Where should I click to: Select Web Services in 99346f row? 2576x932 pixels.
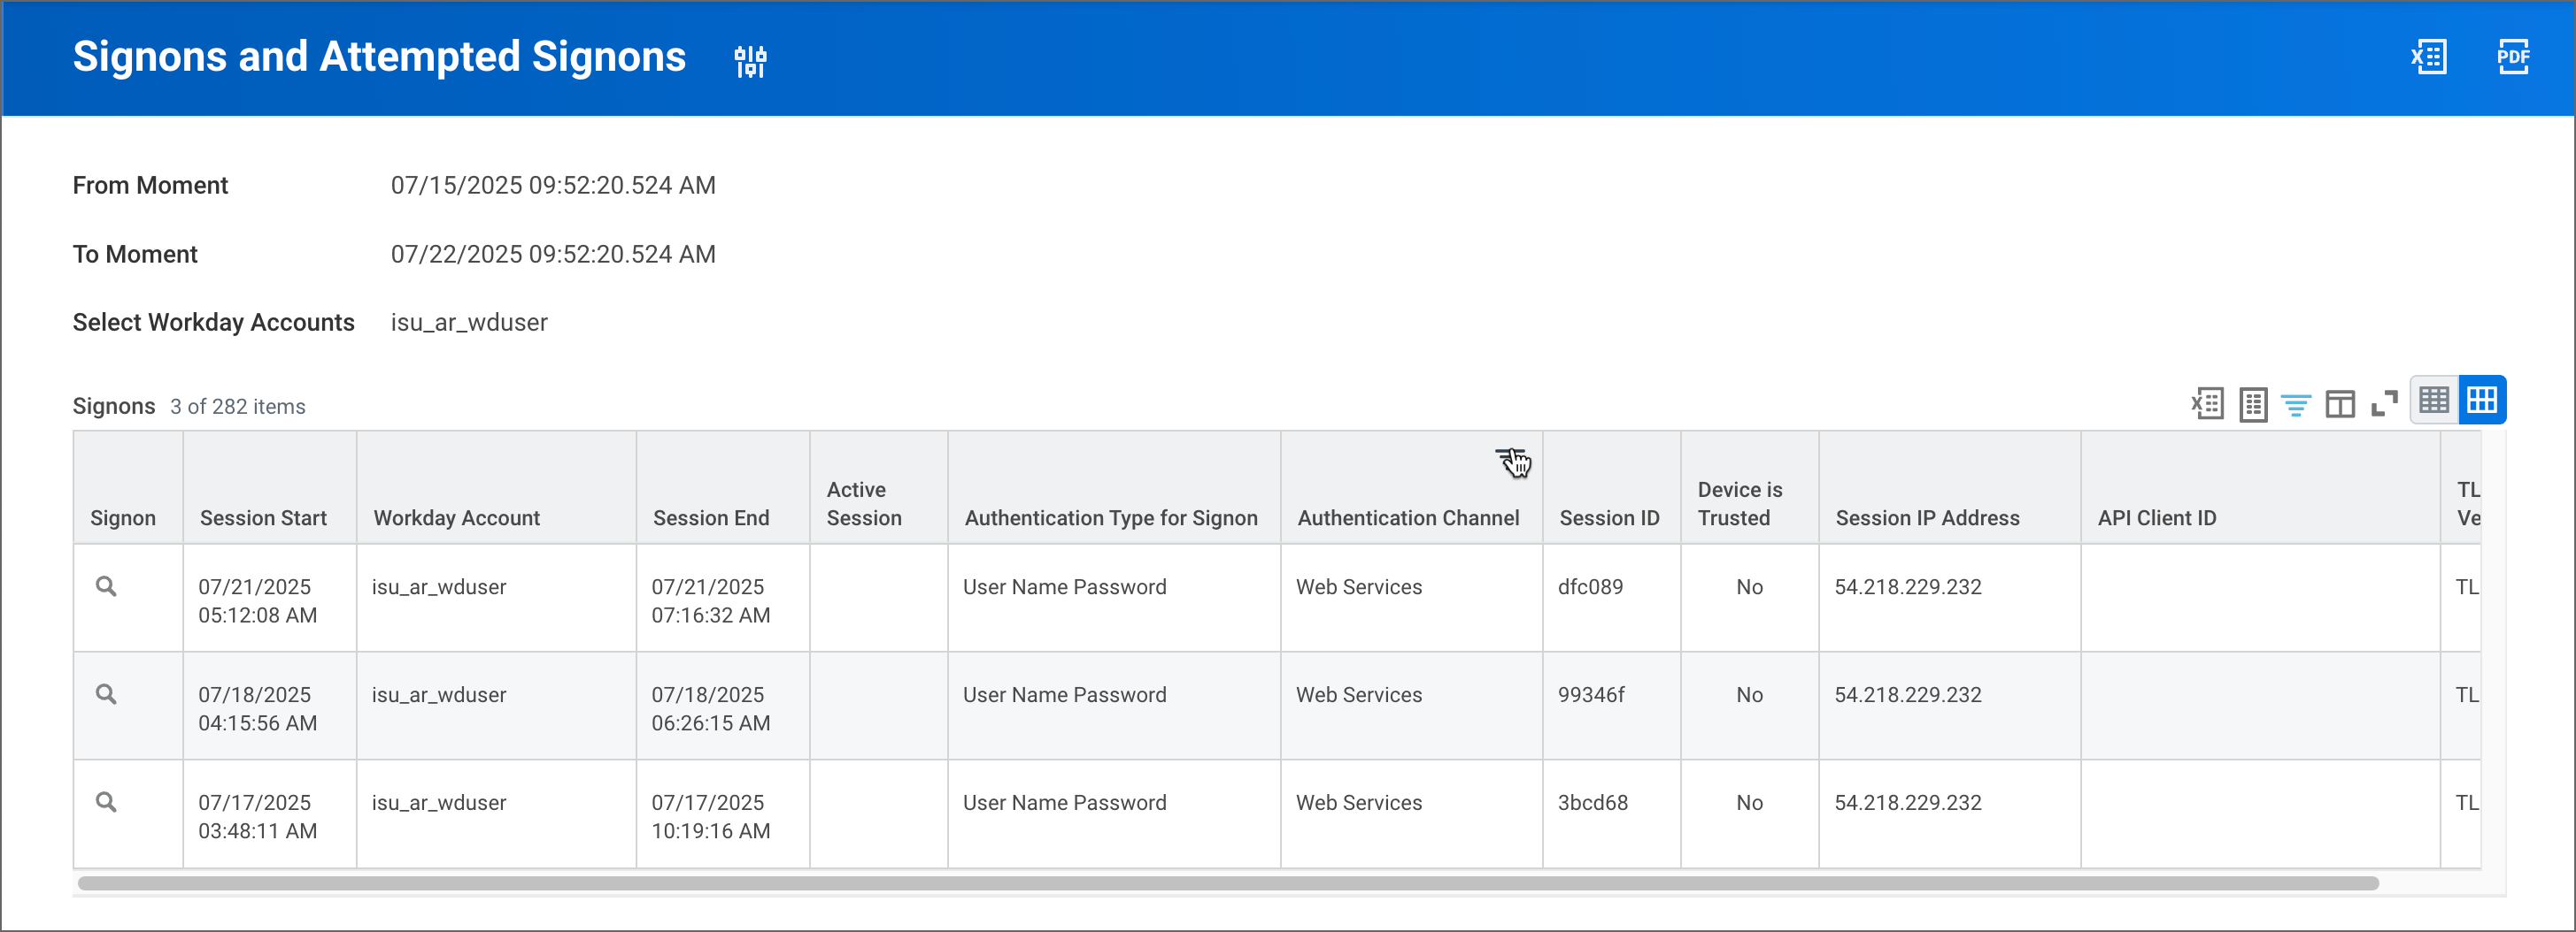coord(1358,694)
